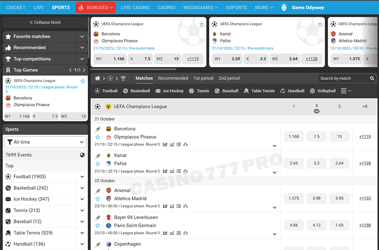Expand Basketball (242) category
The width and height of the screenshot is (379, 250).
(82, 188)
